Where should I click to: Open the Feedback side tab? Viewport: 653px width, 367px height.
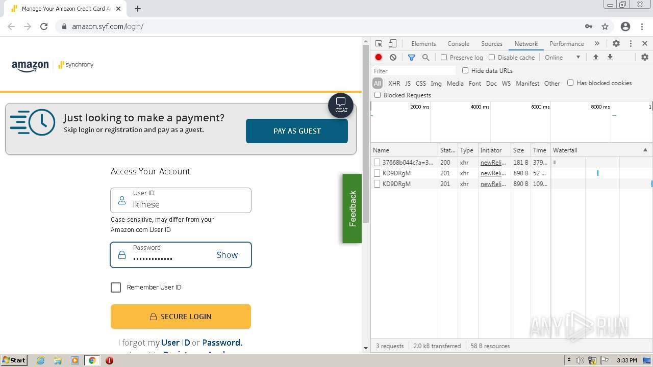352,208
